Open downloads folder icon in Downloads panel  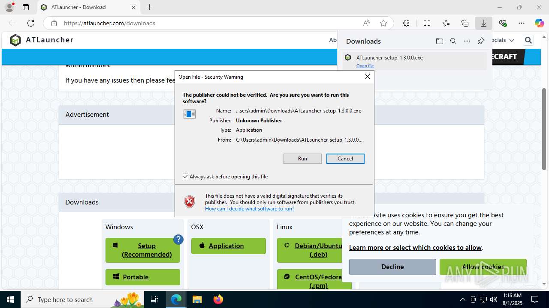pos(439,41)
